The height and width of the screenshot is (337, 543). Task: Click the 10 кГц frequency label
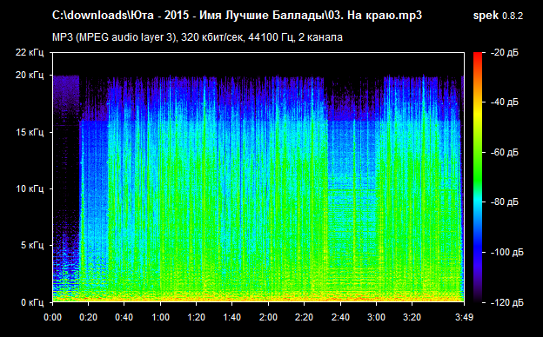(x=30, y=188)
